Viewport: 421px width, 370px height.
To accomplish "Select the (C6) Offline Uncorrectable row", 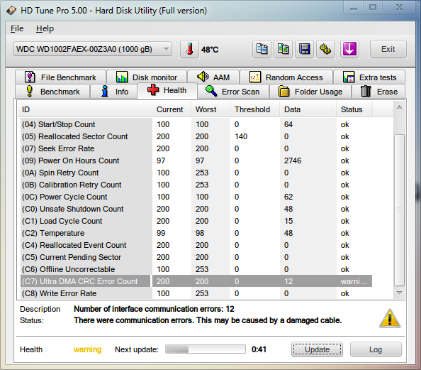I will coord(196,269).
